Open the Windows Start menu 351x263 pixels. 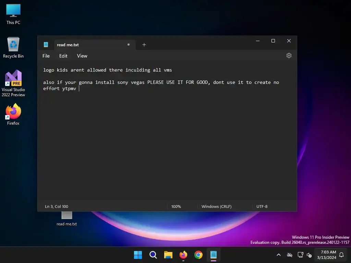click(x=138, y=255)
